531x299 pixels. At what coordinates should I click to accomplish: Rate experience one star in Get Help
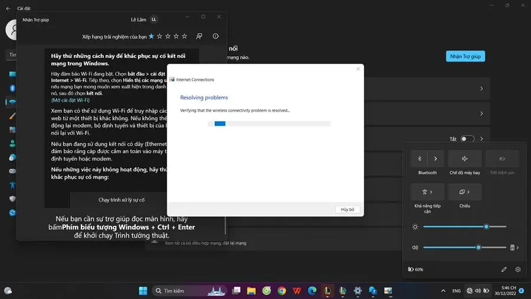point(152,36)
